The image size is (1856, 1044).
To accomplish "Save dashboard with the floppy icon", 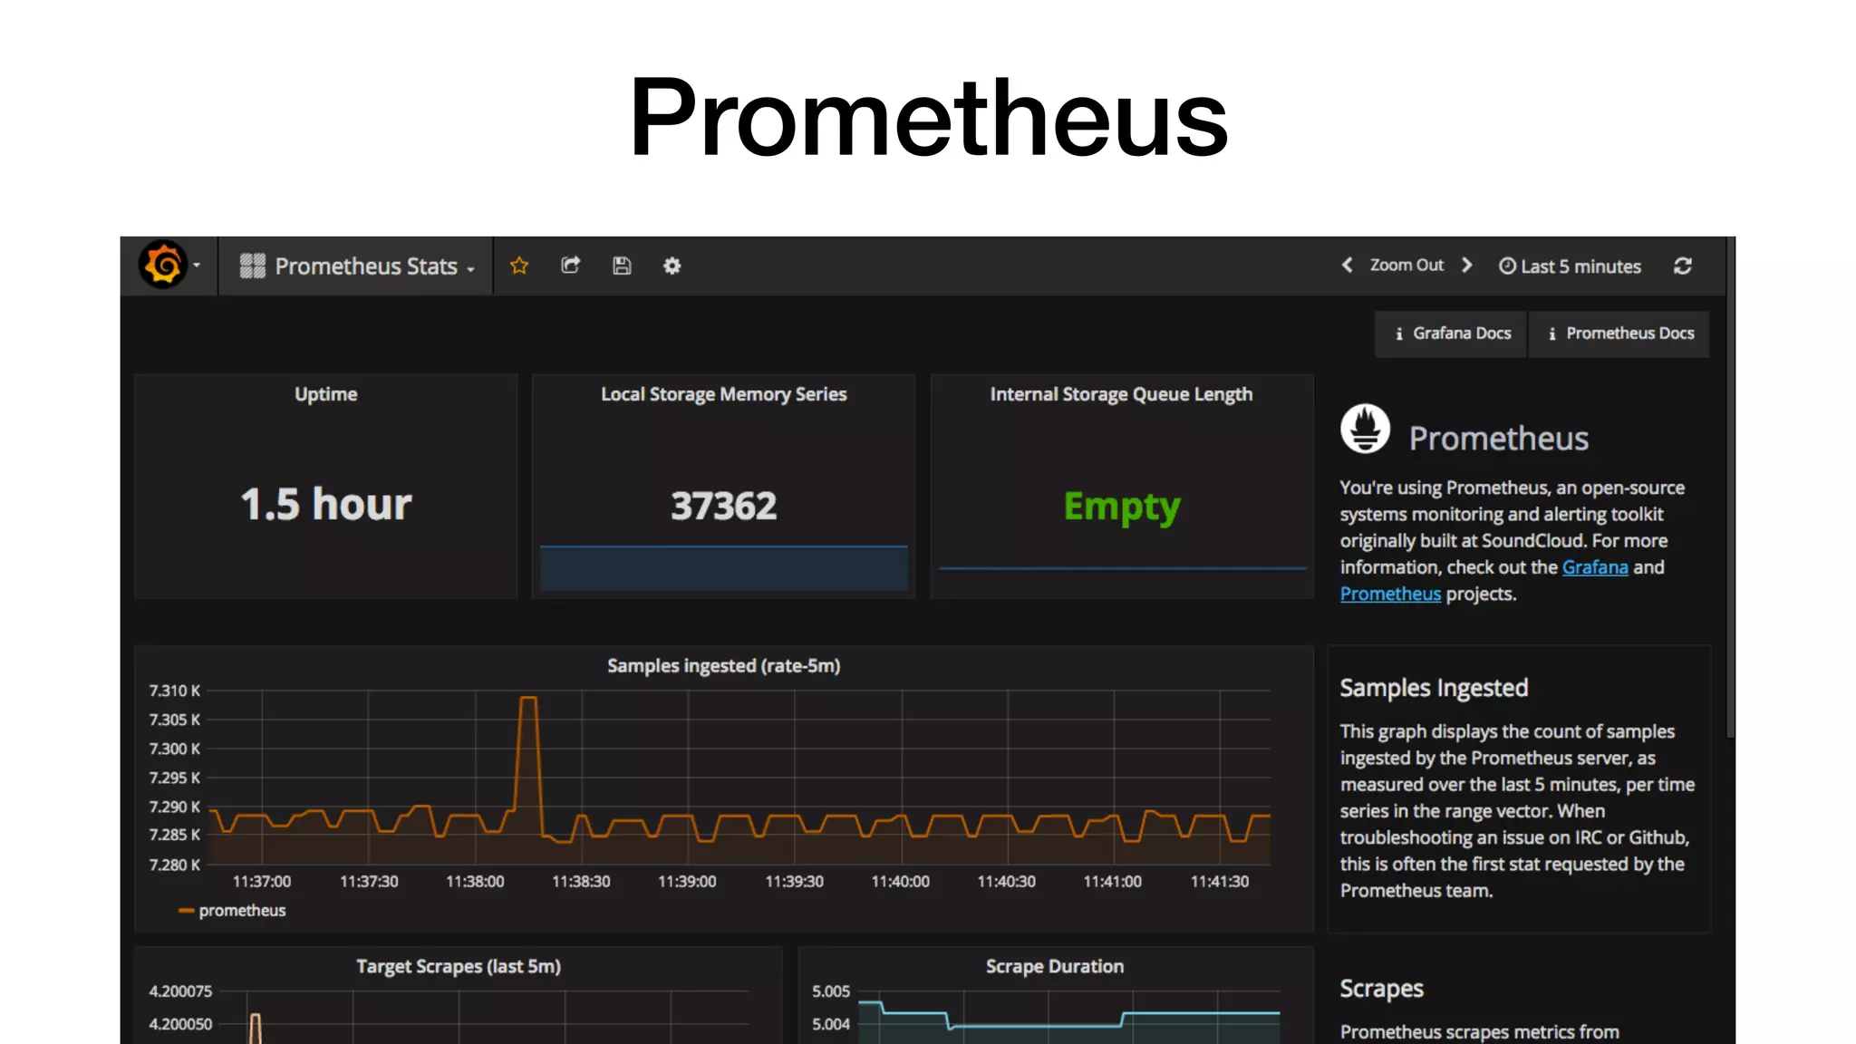I will 622,266.
